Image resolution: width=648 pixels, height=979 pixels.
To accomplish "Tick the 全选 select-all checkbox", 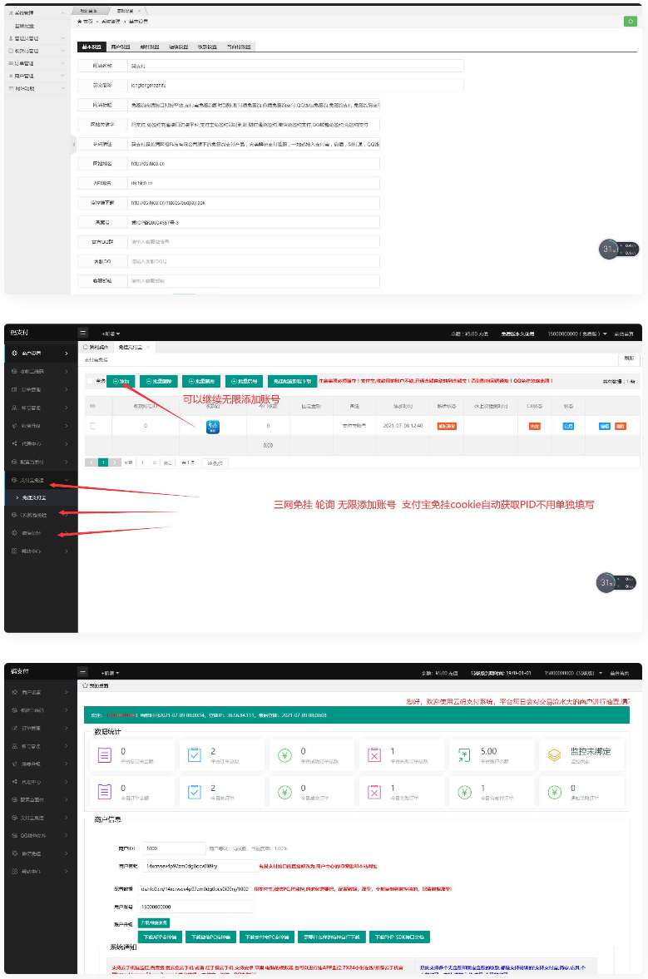I will tap(91, 381).
